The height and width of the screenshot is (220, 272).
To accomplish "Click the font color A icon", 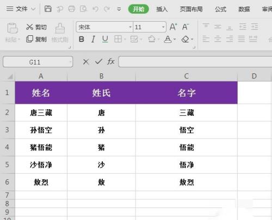I will 168,39.
